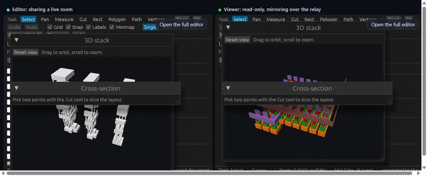Image resolution: width=427 pixels, height=176 pixels.
Task: Toggle the Labels checkbox in the editor
Action: click(88, 27)
